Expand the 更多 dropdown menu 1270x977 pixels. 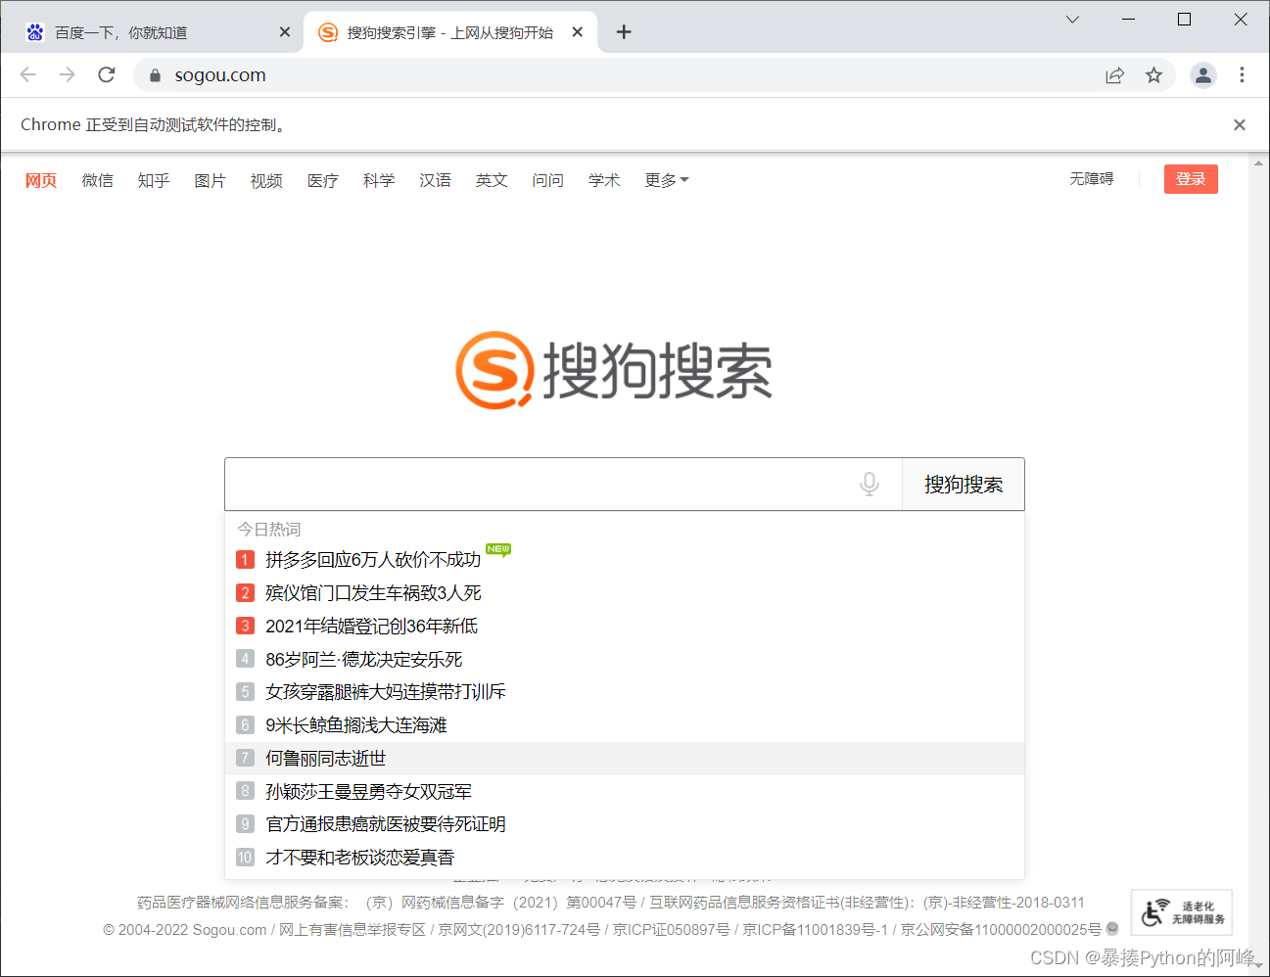pos(666,180)
